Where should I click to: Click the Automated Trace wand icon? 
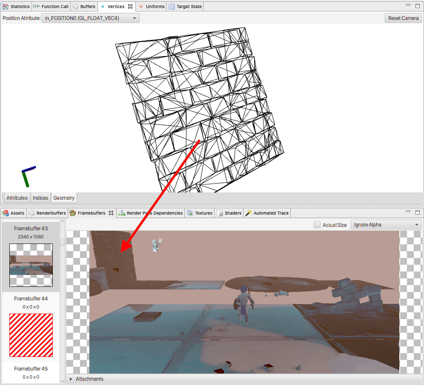[248, 213]
